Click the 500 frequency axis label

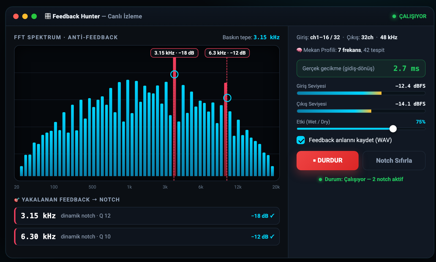[x=92, y=187]
